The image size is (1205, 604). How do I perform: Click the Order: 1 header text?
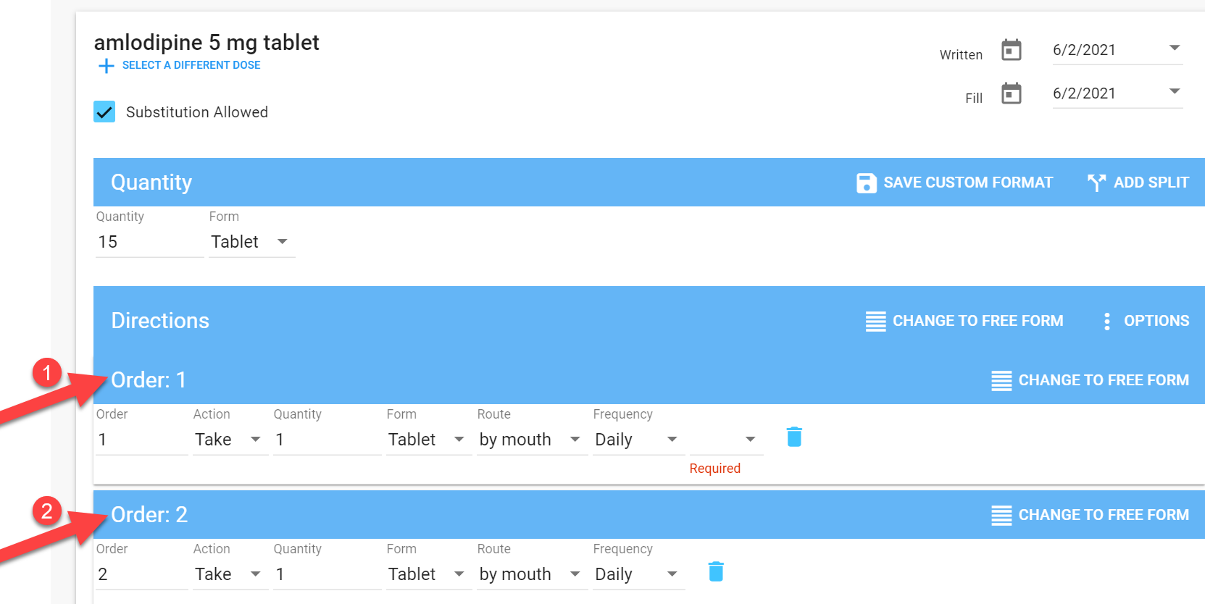coord(149,380)
